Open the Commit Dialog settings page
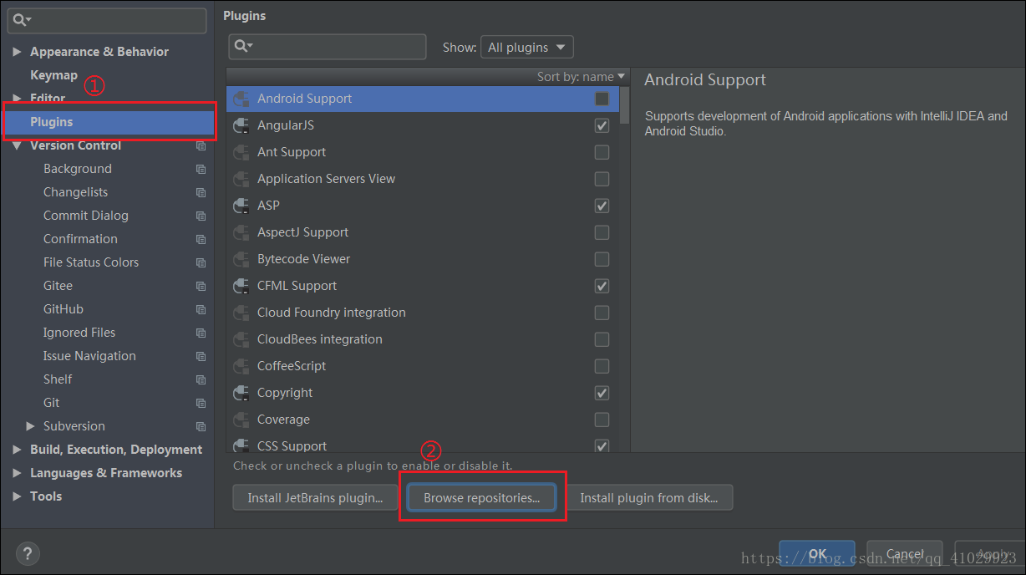This screenshot has width=1026, height=575. tap(86, 216)
